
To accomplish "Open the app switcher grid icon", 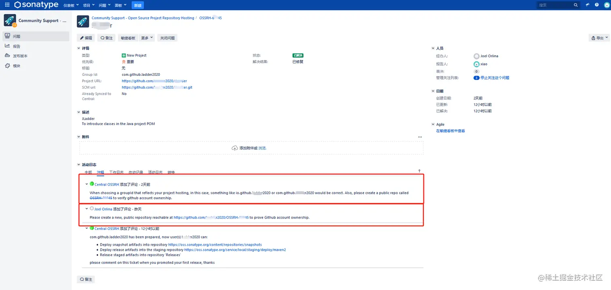I will coord(7,5).
